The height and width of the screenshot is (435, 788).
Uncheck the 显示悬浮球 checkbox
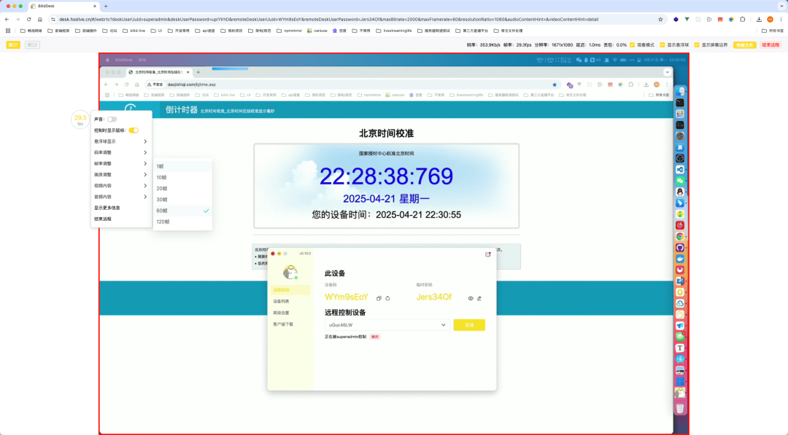click(662, 44)
